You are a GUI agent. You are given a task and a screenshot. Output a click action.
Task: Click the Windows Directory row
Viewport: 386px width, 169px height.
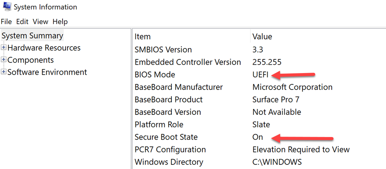168,162
